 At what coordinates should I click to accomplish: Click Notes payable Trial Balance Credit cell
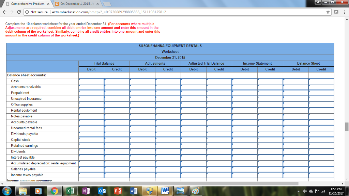[x=117, y=116]
